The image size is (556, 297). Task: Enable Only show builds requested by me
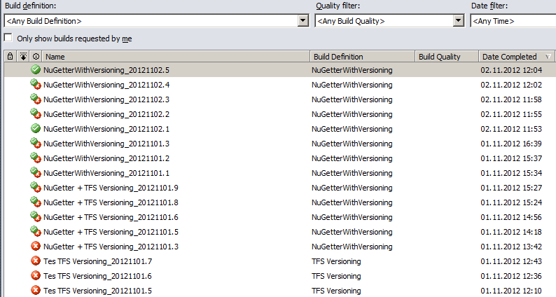pos(8,38)
